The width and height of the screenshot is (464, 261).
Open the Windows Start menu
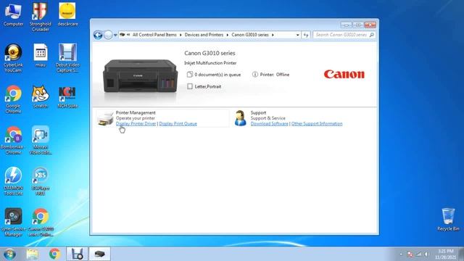(x=9, y=254)
